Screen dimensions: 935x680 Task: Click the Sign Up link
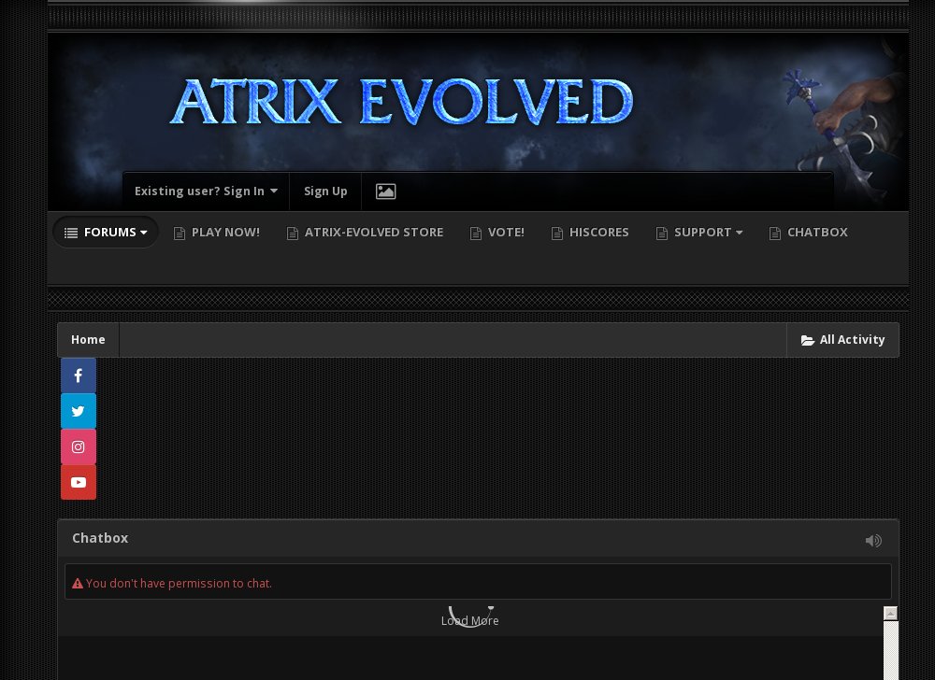pyautogui.click(x=325, y=191)
